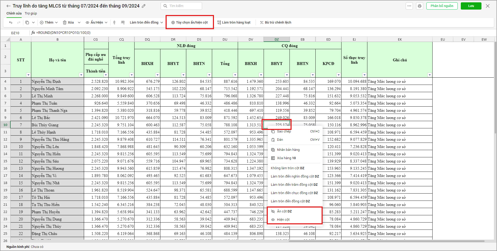Undo the last action
Viewport: 497px width, 251px height.
[x=11, y=23]
